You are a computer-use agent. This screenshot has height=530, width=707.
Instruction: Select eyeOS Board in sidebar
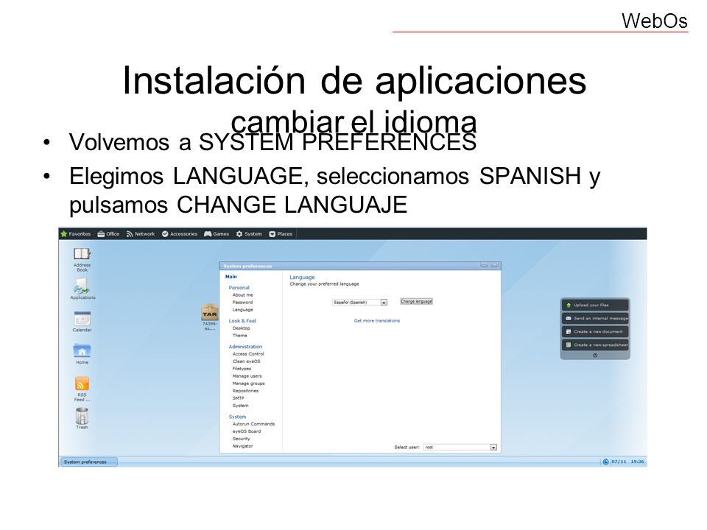(247, 431)
